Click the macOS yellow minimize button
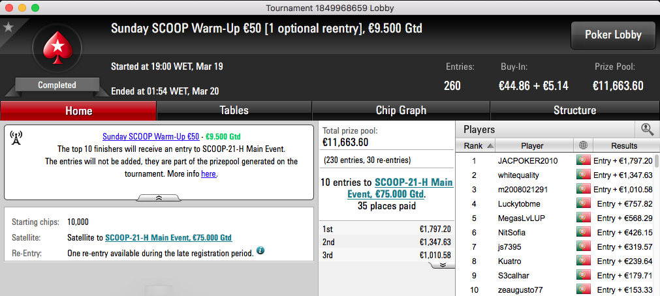 (x=22, y=8)
